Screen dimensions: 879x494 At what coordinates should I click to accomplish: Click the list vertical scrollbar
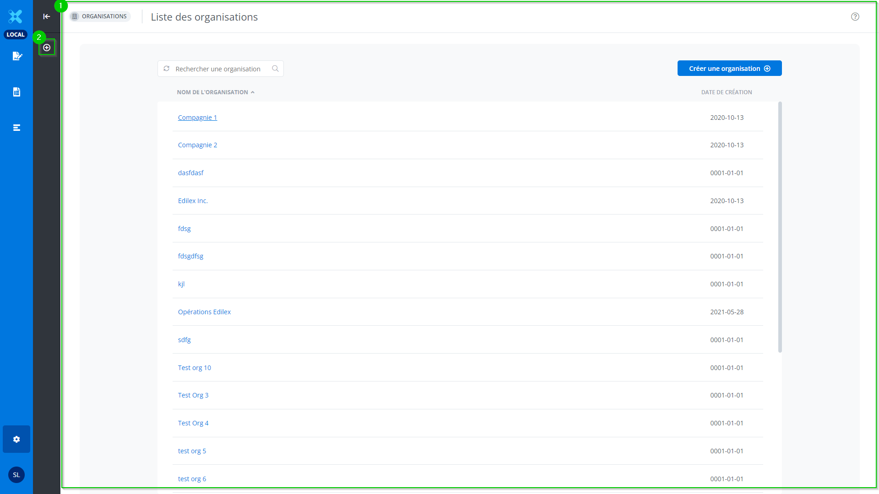[780, 227]
